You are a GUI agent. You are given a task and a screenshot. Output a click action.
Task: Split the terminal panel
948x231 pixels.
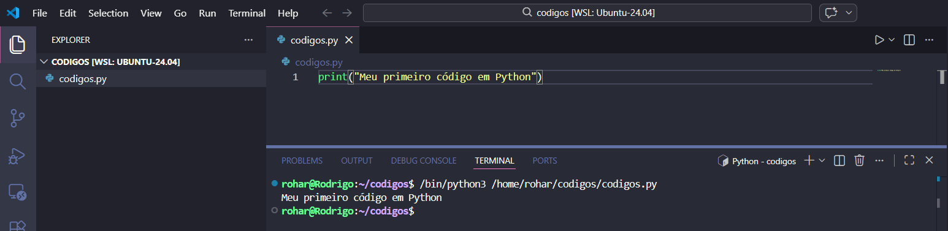point(840,161)
